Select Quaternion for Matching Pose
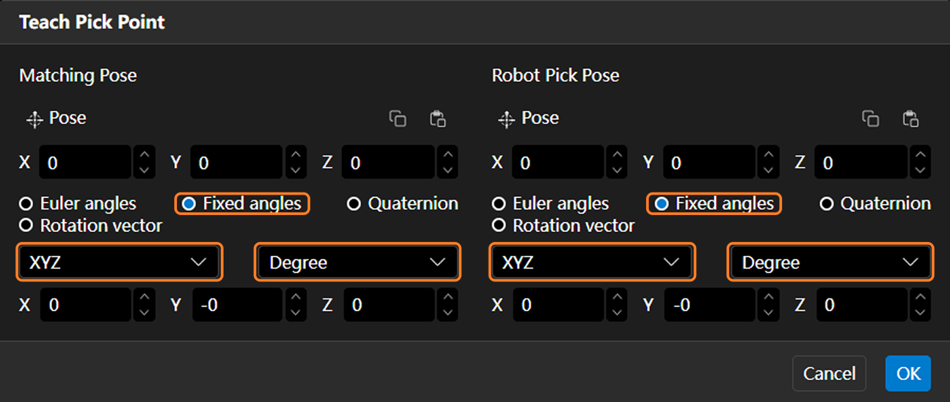 click(x=355, y=204)
